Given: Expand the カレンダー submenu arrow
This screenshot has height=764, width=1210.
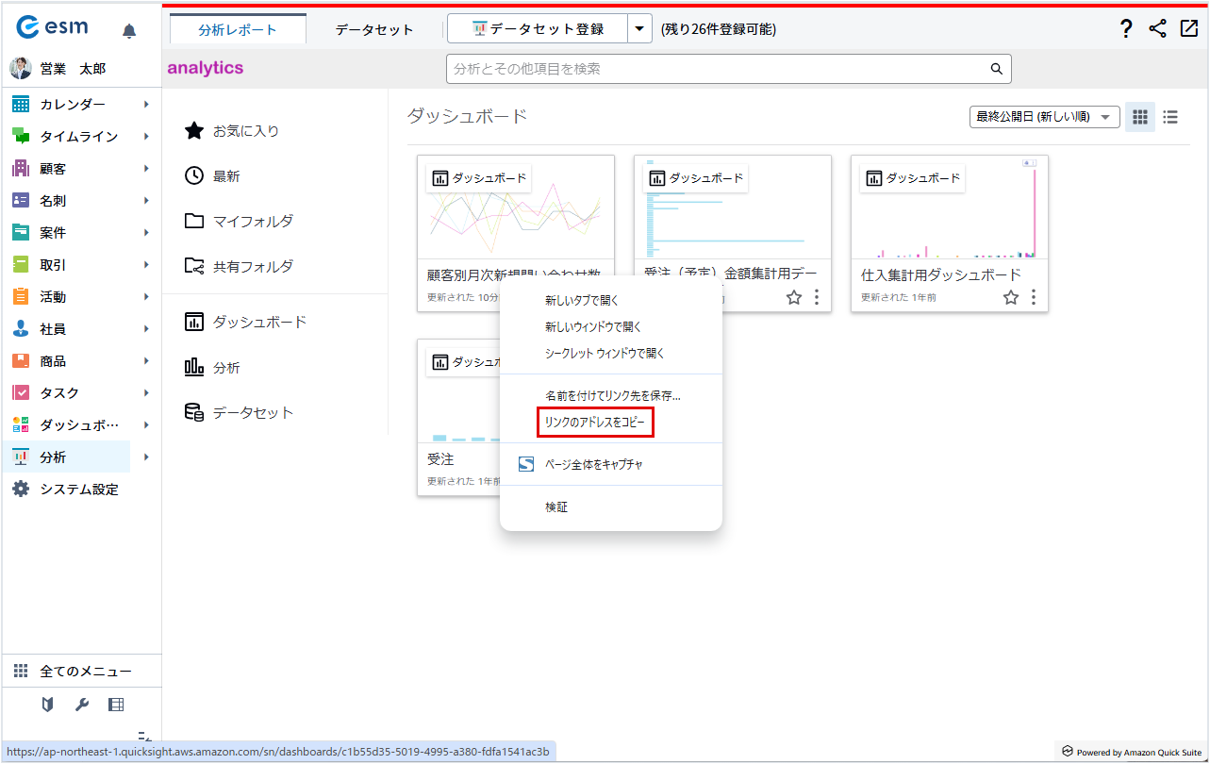Looking at the screenshot, I should click(146, 105).
